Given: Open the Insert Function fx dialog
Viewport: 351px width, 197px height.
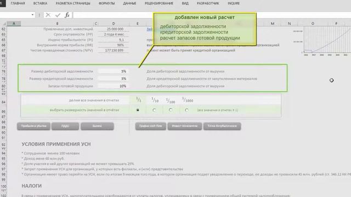Looking at the screenshot, I should [67, 15].
